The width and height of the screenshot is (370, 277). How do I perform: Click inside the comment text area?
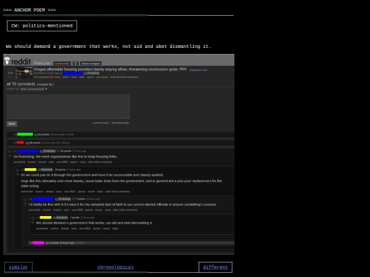(x=68, y=107)
